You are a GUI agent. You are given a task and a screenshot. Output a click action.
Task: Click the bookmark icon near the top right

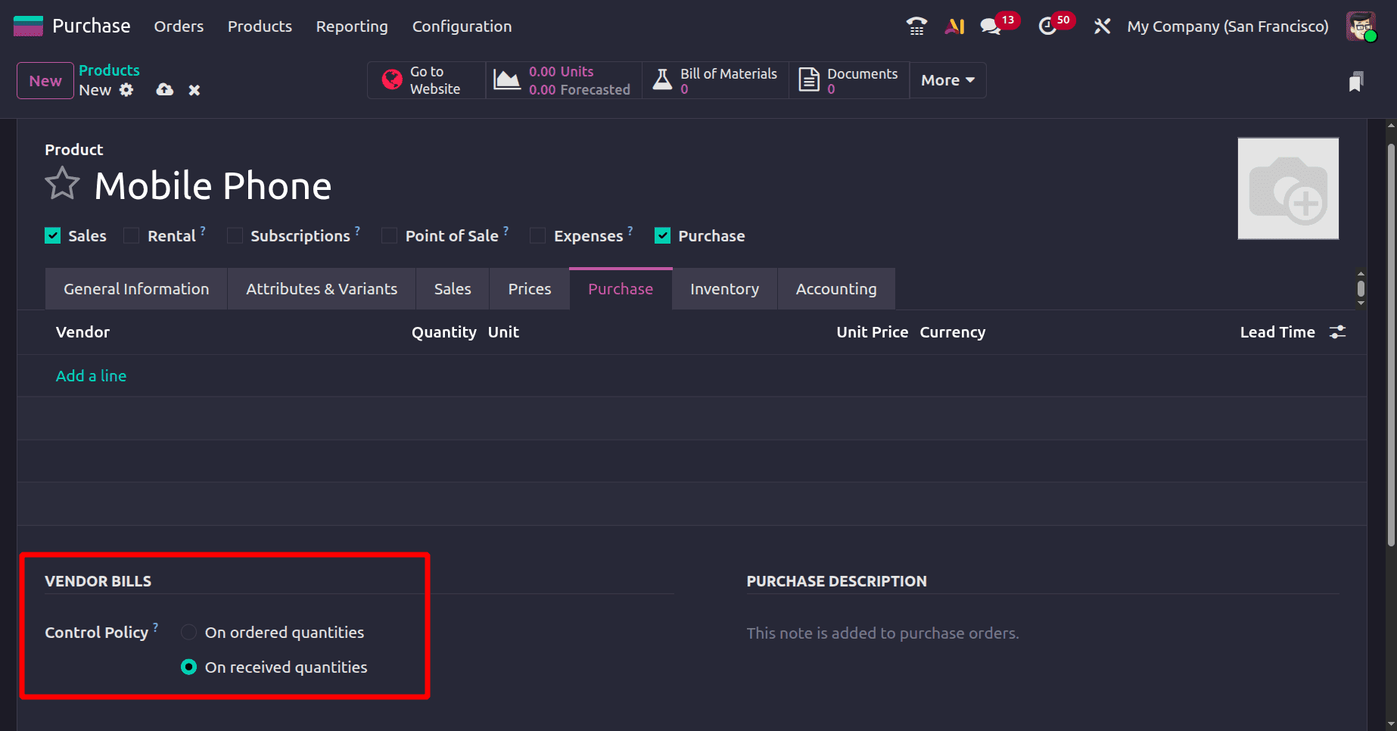(x=1356, y=80)
